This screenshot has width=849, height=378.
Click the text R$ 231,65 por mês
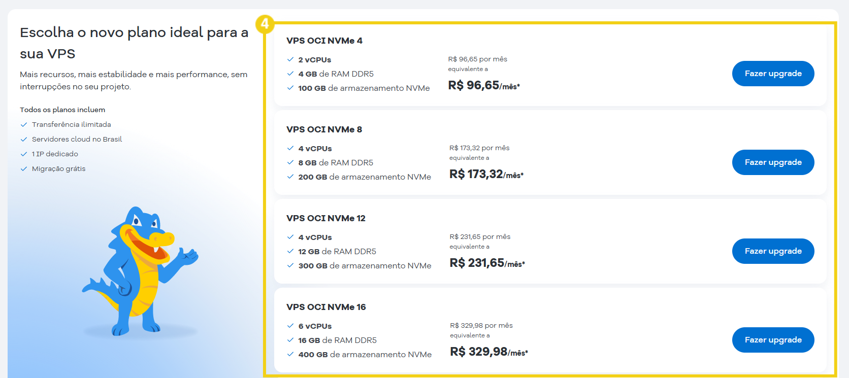coord(480,237)
